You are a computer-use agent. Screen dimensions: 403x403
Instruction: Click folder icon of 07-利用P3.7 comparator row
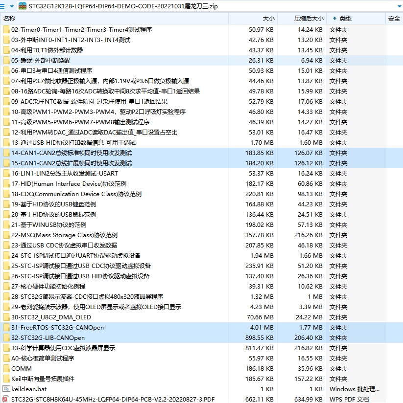[x=6, y=81]
